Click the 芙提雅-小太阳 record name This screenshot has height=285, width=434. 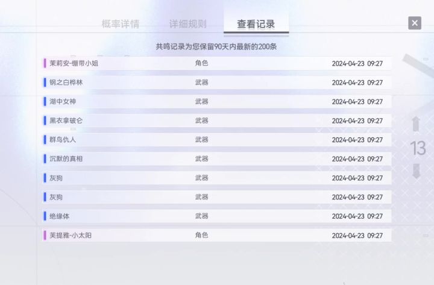click(x=71, y=236)
